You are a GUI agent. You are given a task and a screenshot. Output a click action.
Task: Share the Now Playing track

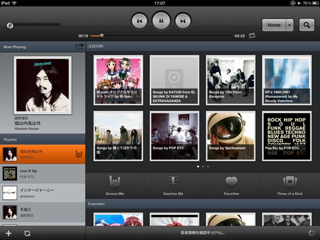pos(79,46)
